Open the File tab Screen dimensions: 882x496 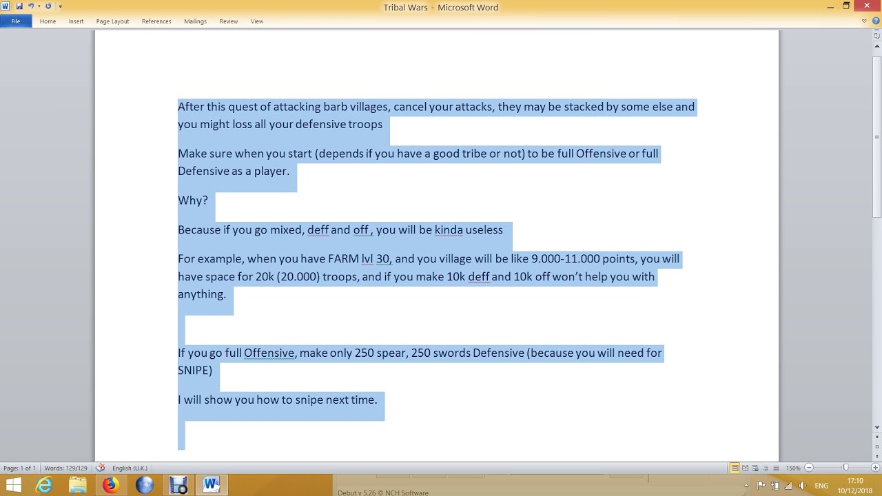point(16,21)
